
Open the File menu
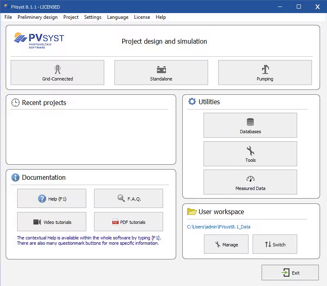[8, 17]
